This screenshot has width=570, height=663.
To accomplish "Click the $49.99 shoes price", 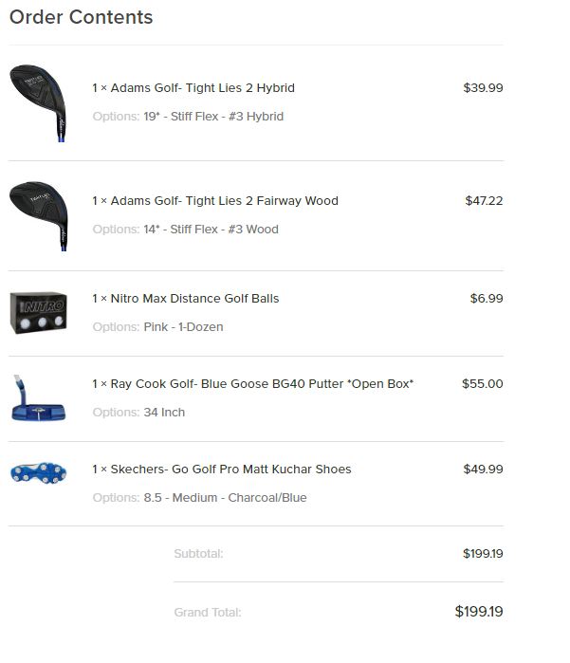I will pyautogui.click(x=483, y=470).
